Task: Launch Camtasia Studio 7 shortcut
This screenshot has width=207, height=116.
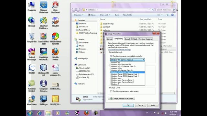Action: (32, 86)
